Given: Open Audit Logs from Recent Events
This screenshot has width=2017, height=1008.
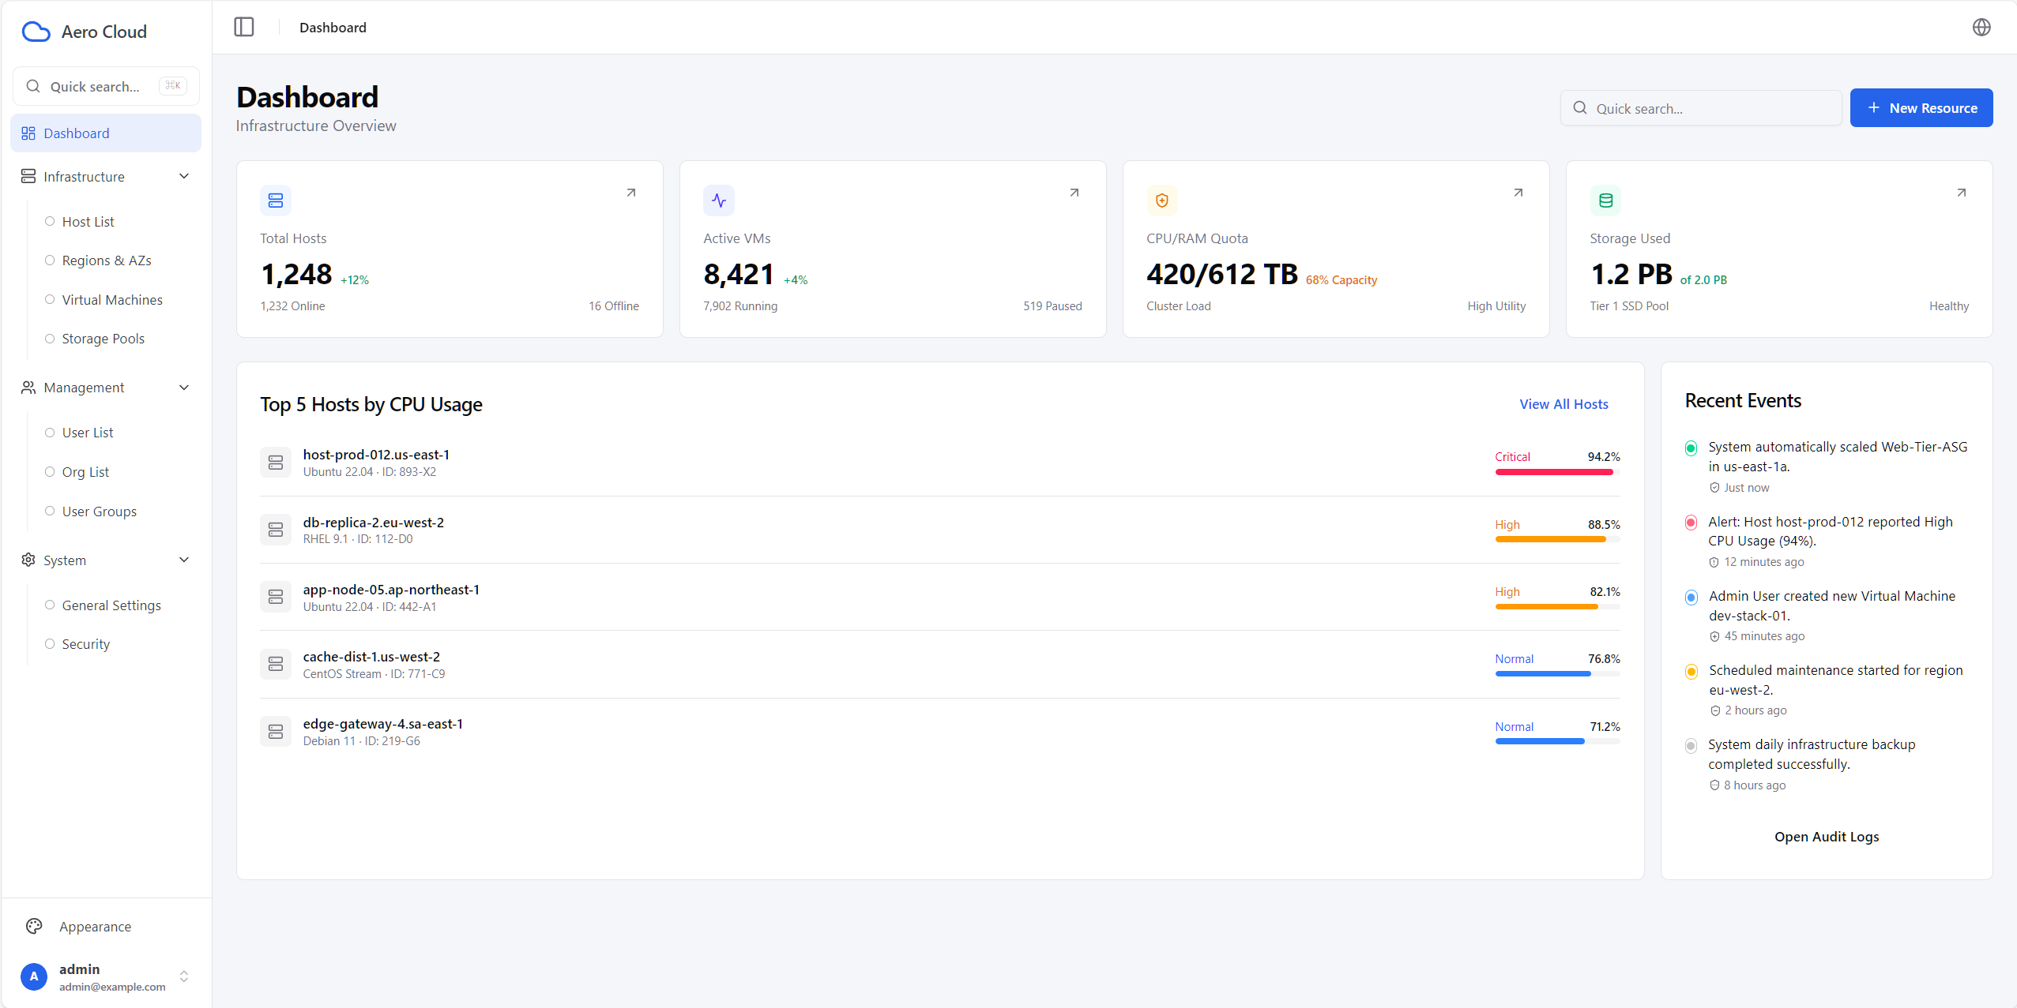Looking at the screenshot, I should coord(1827,837).
